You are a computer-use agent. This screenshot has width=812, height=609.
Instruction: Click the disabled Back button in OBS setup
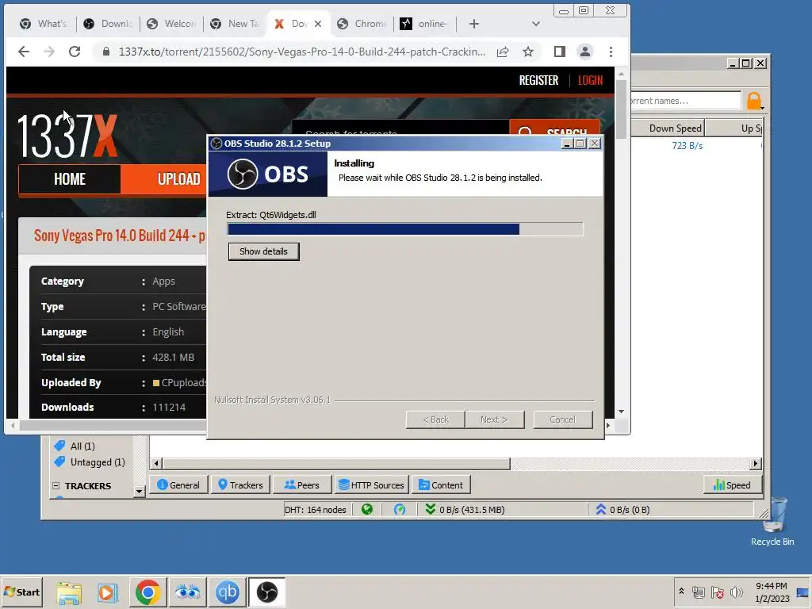[435, 419]
